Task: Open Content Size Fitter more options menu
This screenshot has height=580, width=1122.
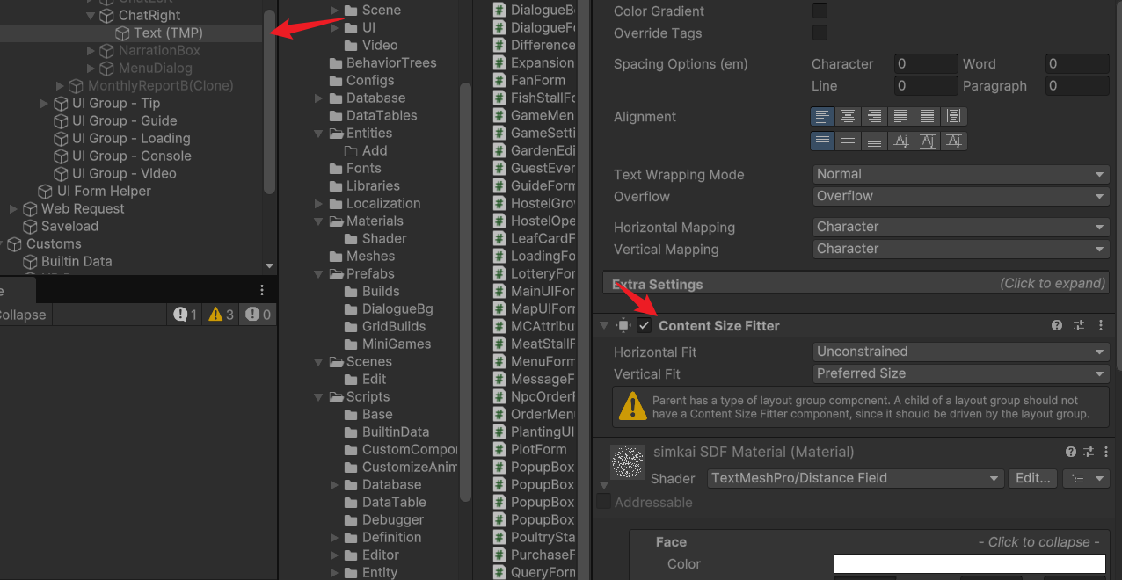Action: [1100, 325]
